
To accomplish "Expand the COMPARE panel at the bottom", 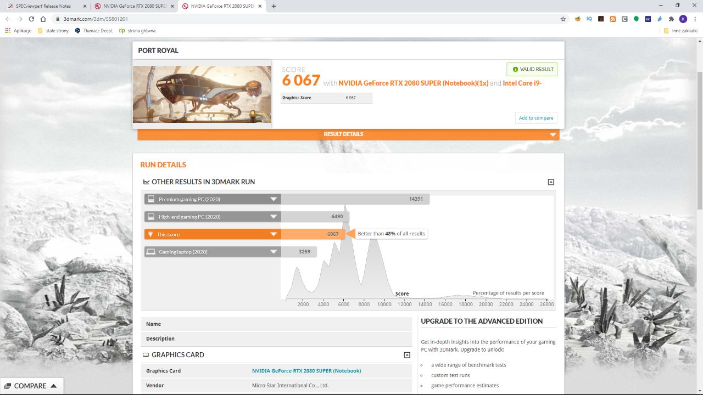I will click(31, 386).
